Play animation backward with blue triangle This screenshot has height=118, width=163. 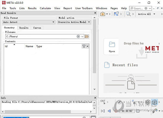pyautogui.click(x=109, y=111)
